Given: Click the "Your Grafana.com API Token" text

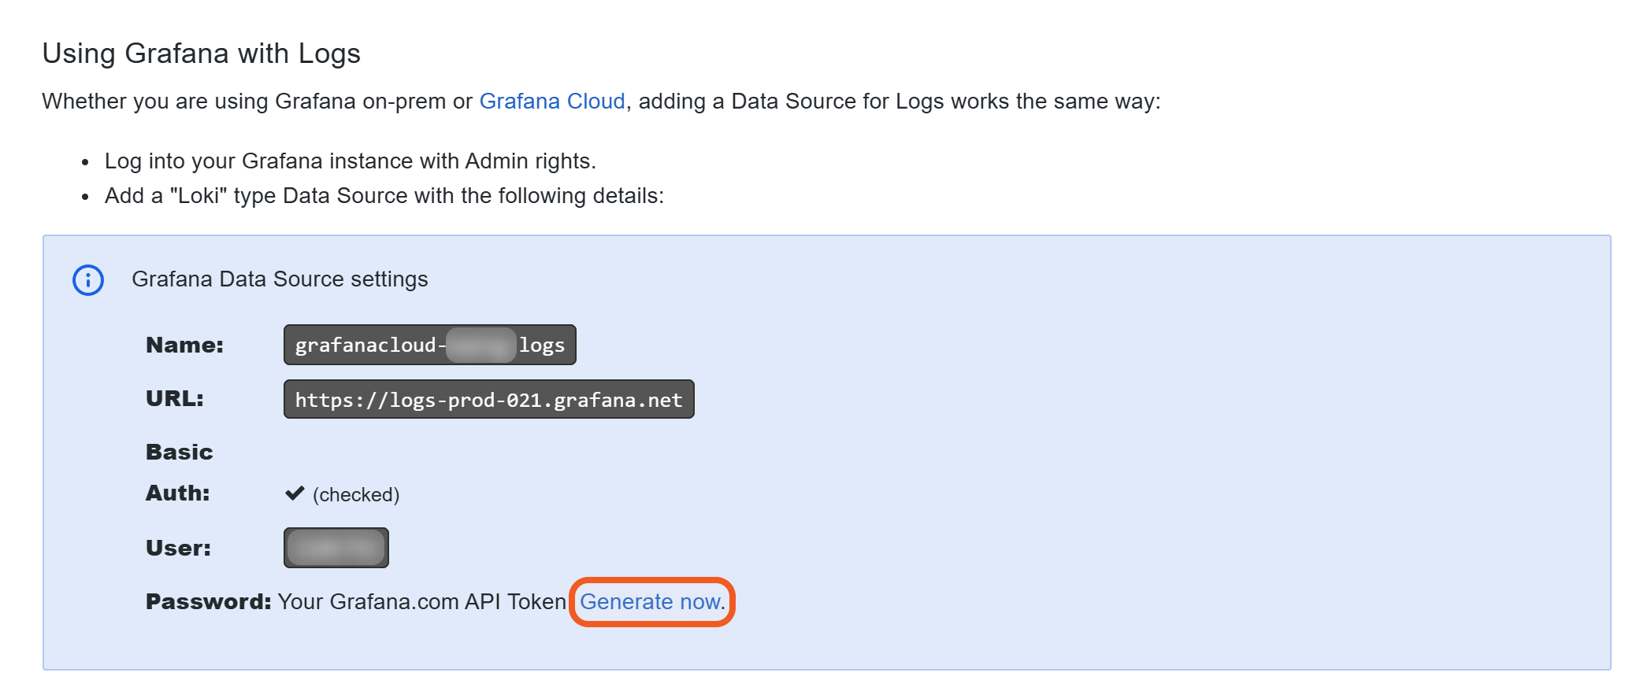Looking at the screenshot, I should coord(421,602).
